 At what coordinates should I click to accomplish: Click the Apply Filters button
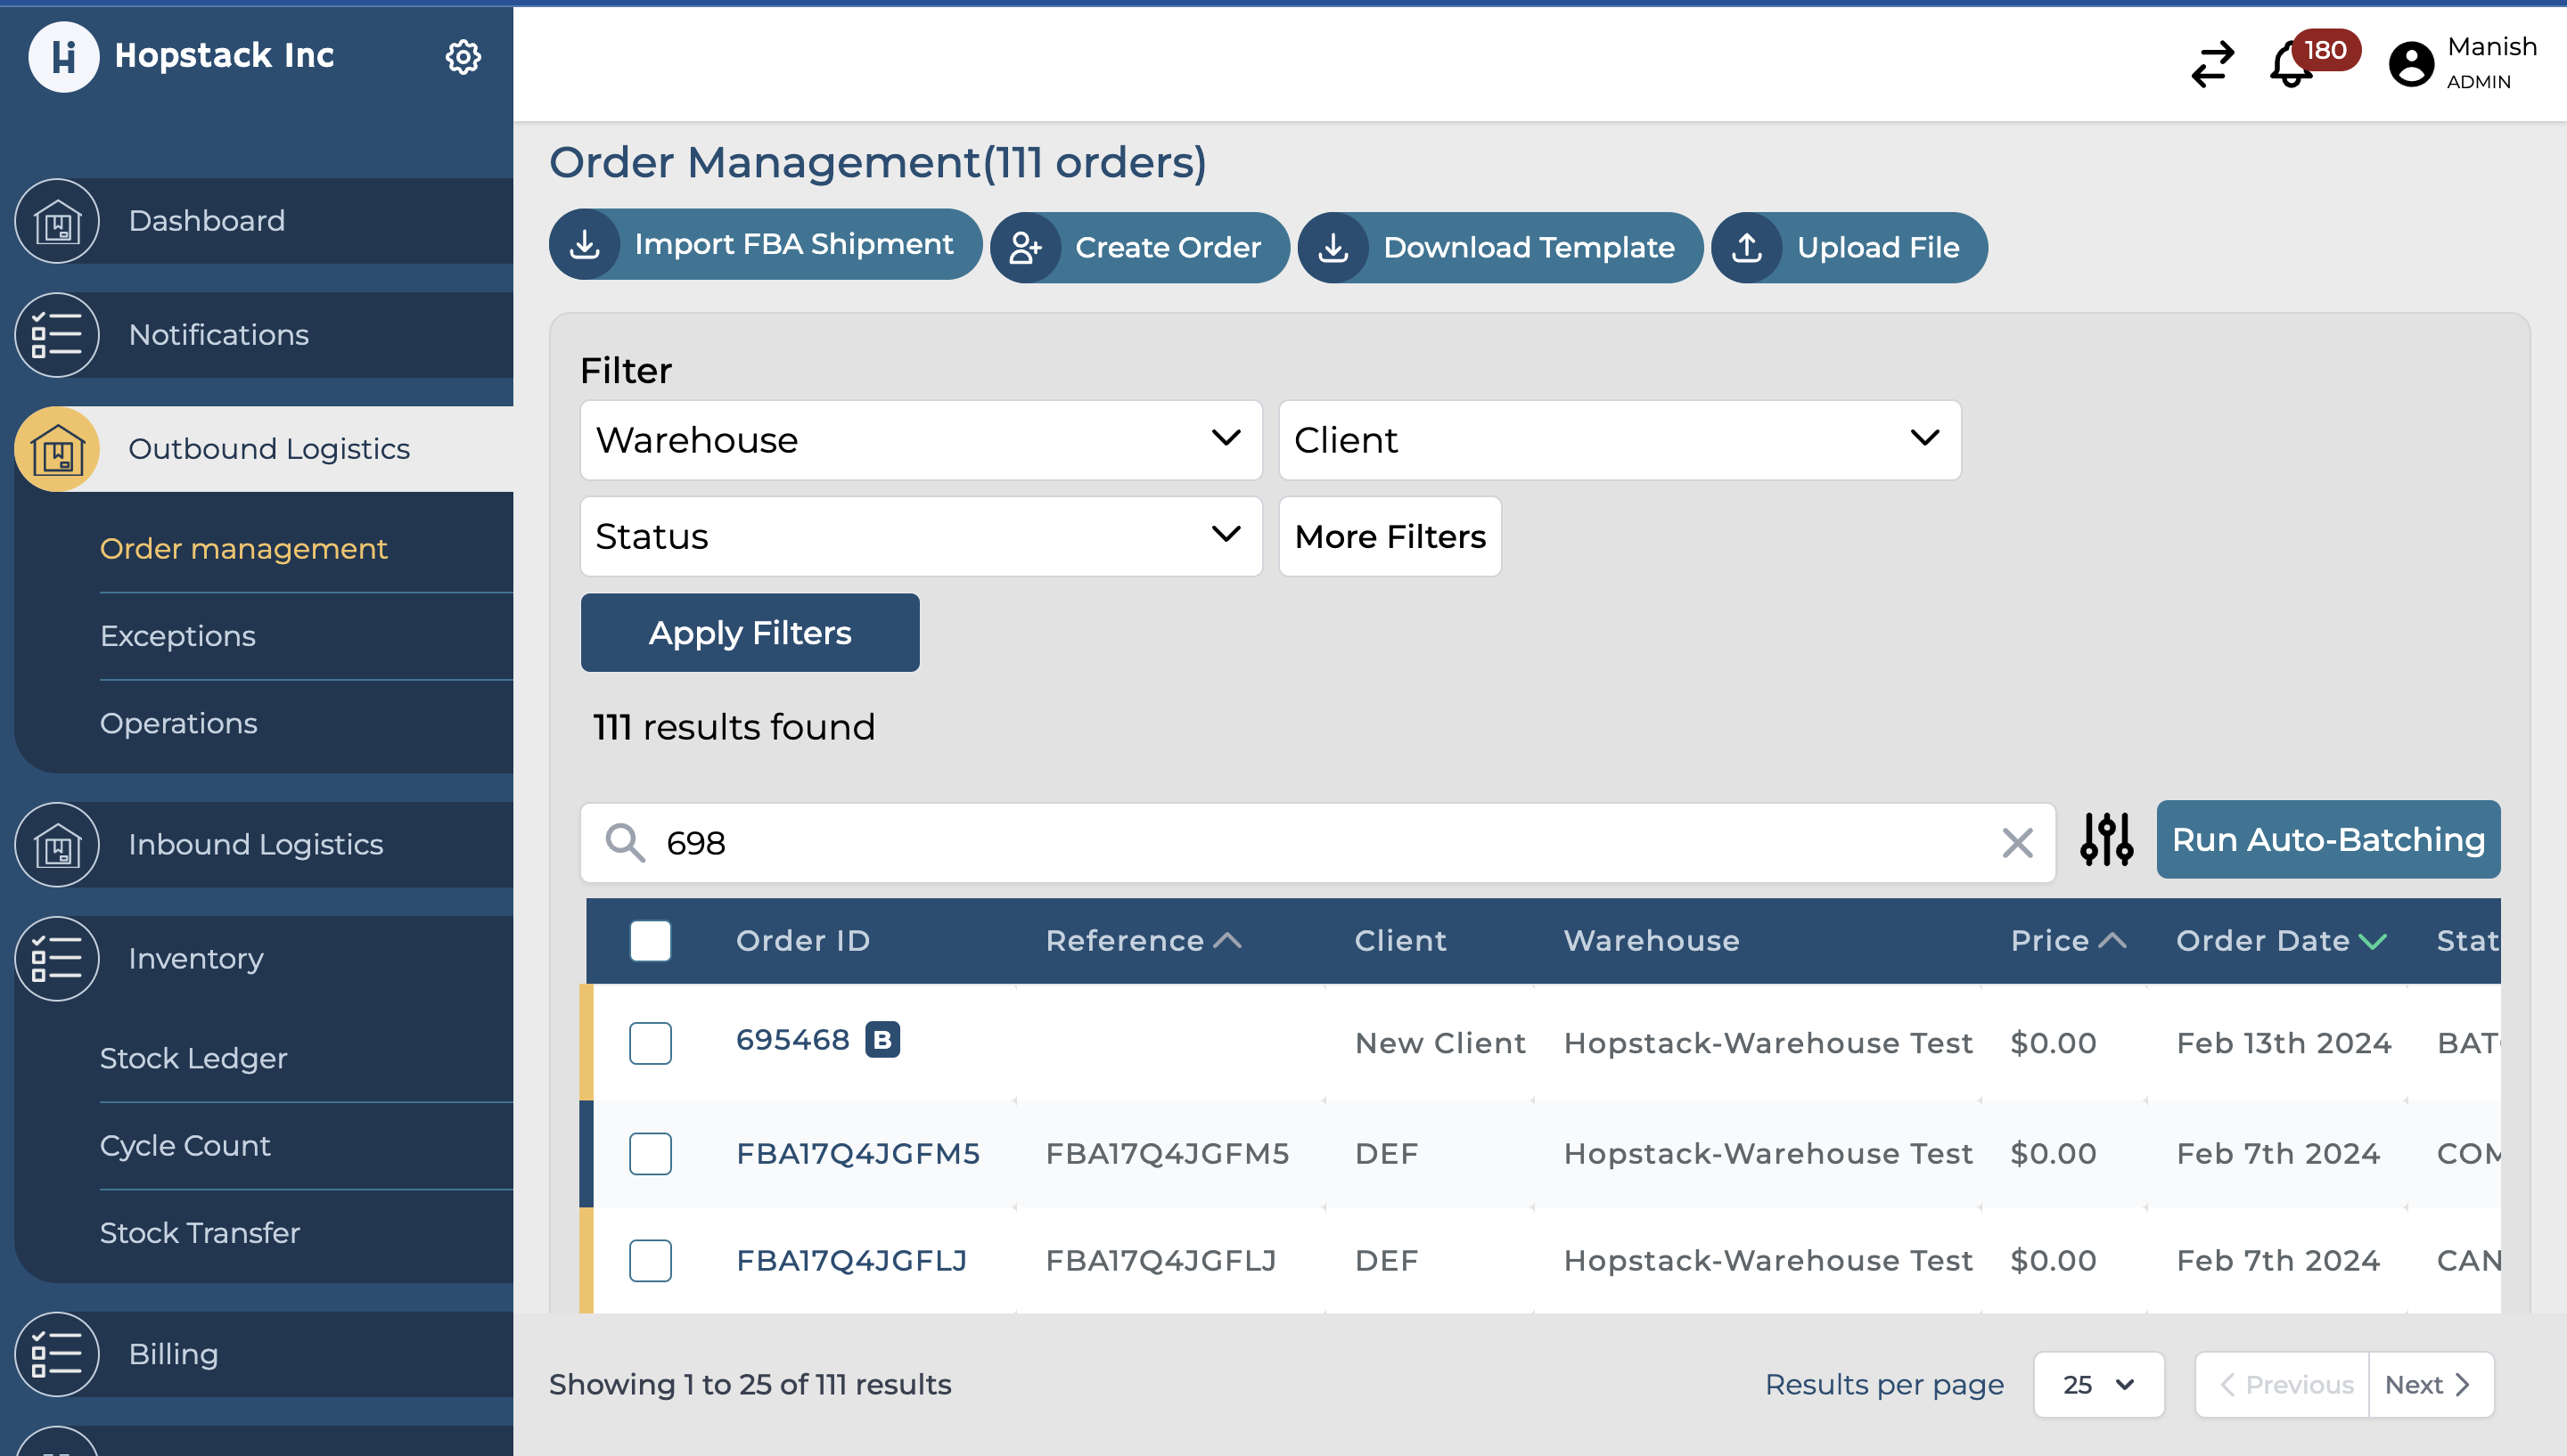pos(750,633)
